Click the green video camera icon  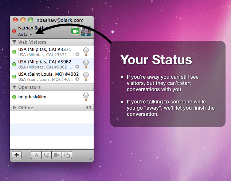click(x=75, y=31)
